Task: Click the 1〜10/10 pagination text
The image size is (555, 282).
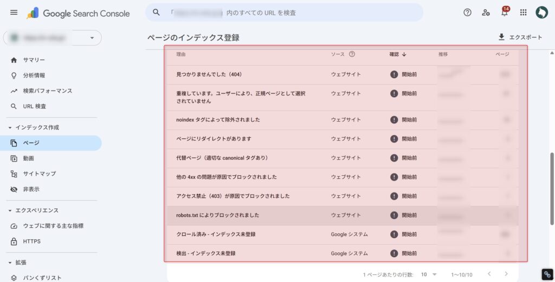Action: 462,274
